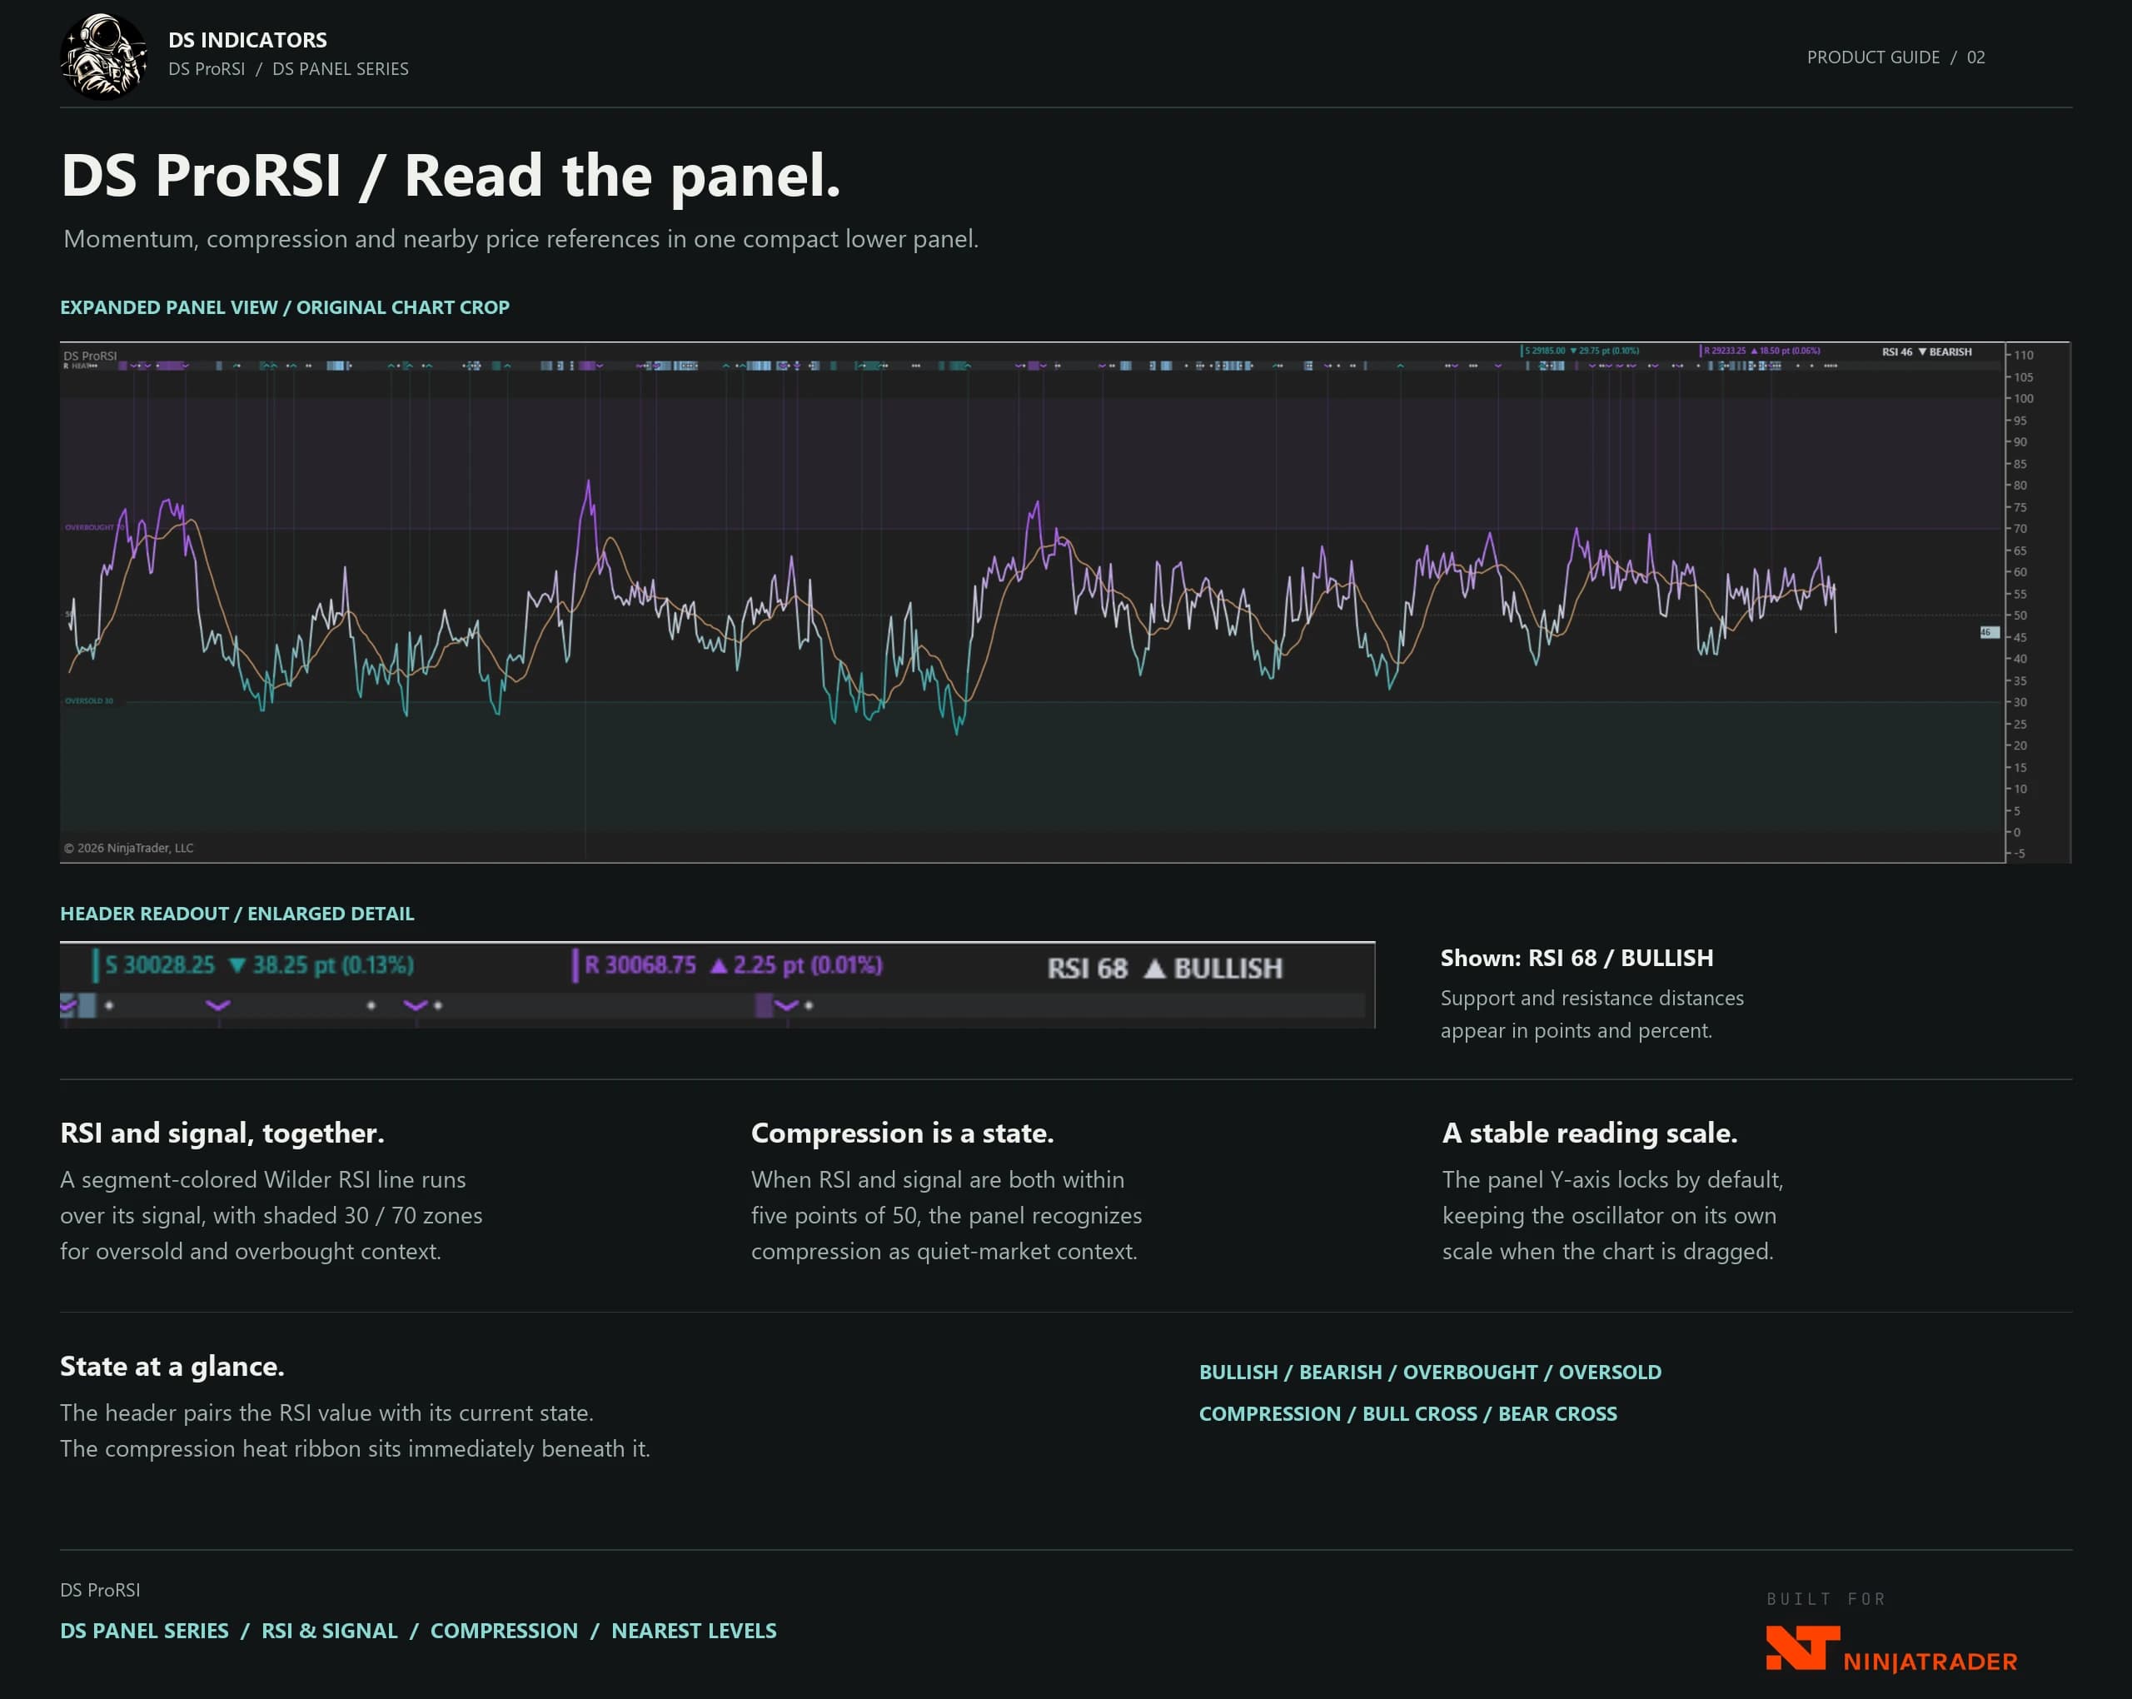Click the BUILT FOR label
Viewport: 2132px width, 1699px height.
click(1826, 1599)
